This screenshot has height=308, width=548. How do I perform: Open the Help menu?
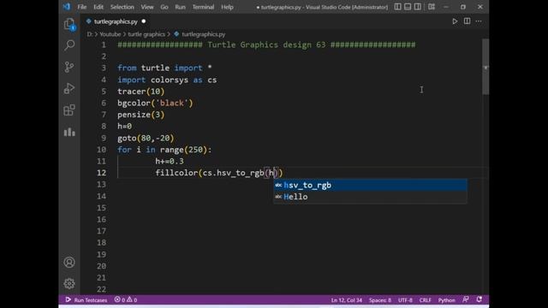click(x=227, y=7)
